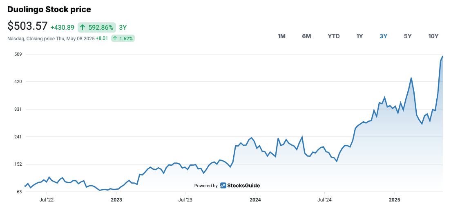Click the 509 y-axis label
The image size is (451, 208).
tap(19, 54)
